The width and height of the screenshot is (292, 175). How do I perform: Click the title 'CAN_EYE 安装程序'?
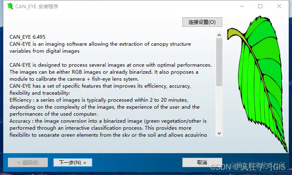tap(37, 7)
